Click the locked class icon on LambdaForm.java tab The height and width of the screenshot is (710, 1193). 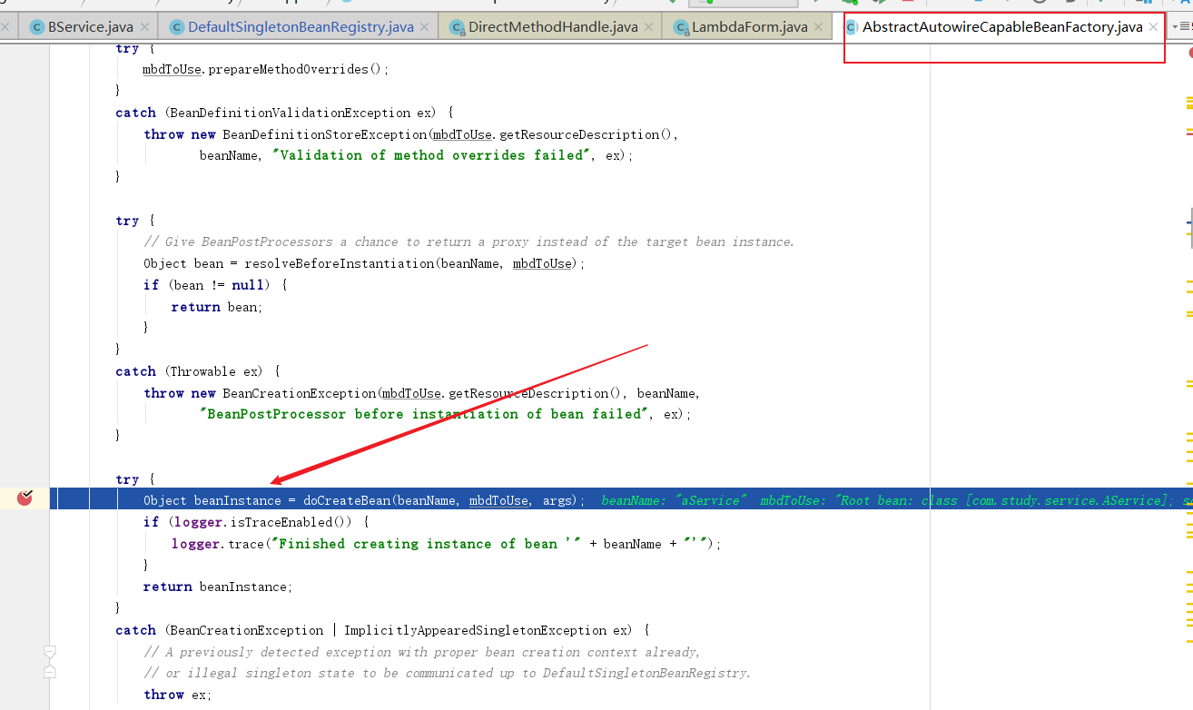682,27
